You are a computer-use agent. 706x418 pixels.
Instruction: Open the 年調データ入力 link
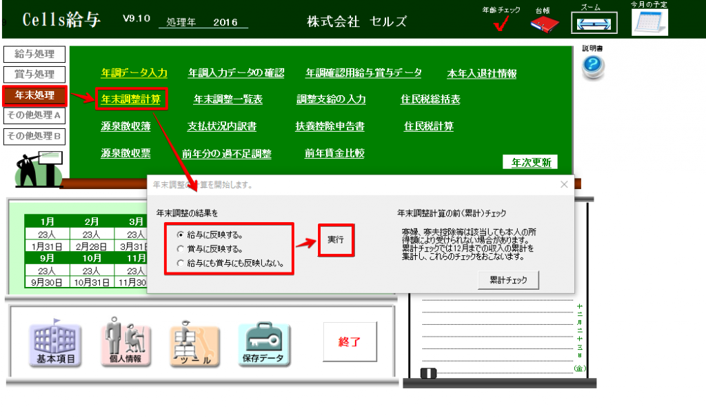tap(134, 72)
